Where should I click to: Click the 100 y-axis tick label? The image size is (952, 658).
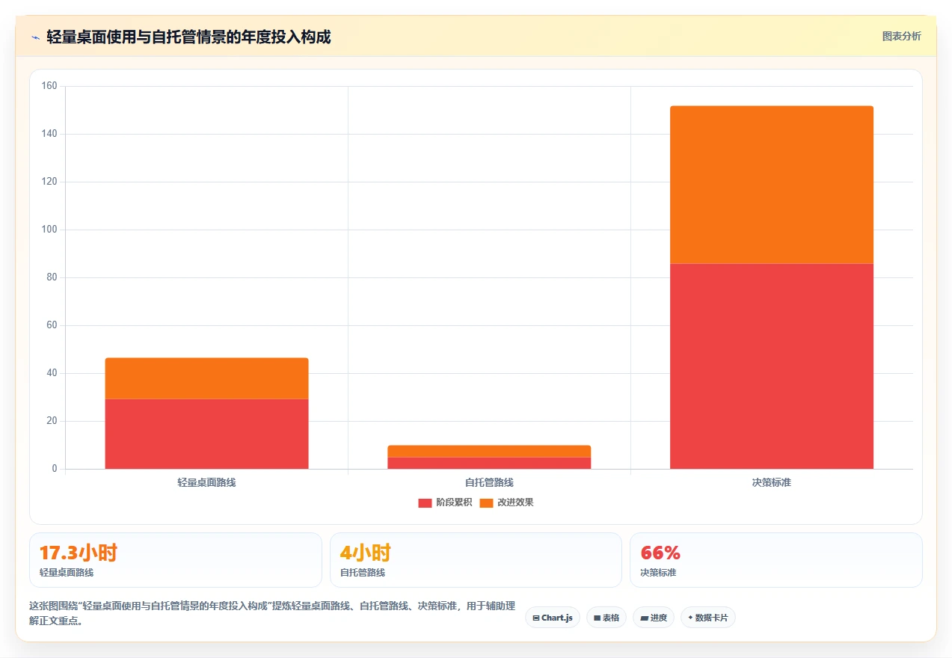[49, 230]
